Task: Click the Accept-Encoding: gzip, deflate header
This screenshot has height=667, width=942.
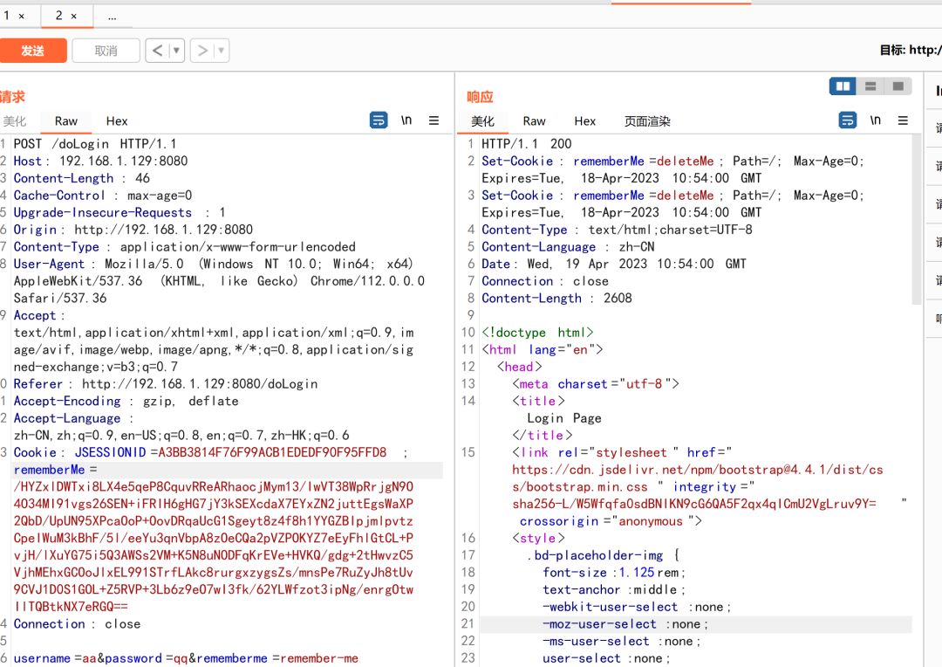Action: click(x=126, y=402)
